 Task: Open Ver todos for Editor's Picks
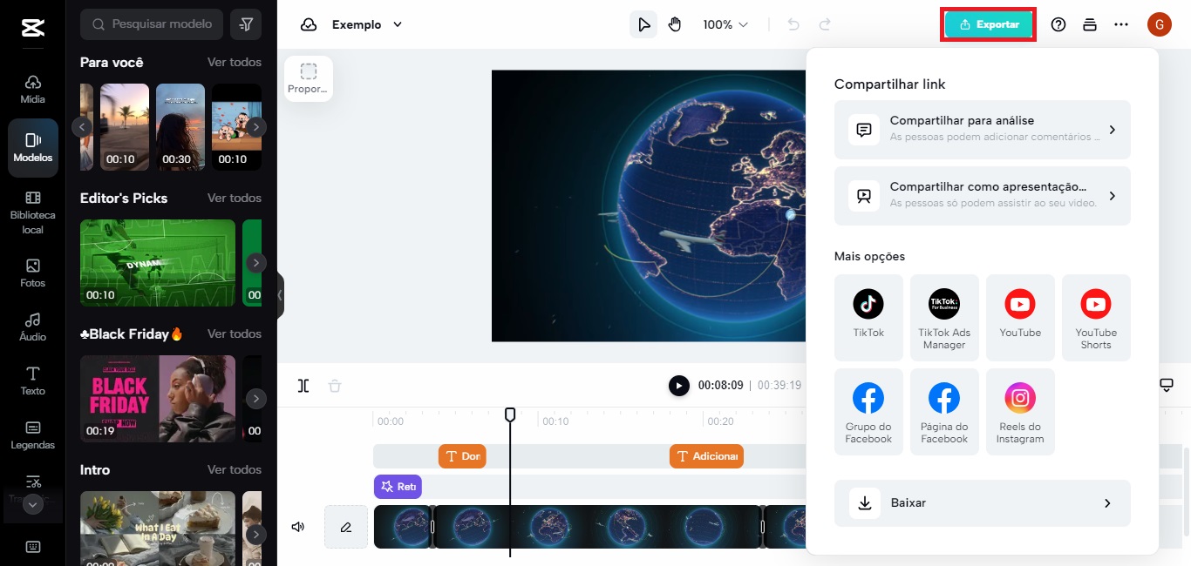click(x=234, y=198)
